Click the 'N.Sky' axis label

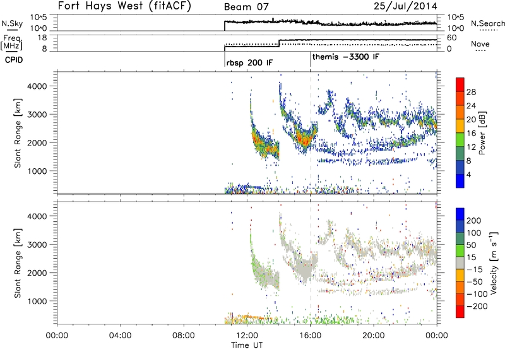tap(12, 23)
